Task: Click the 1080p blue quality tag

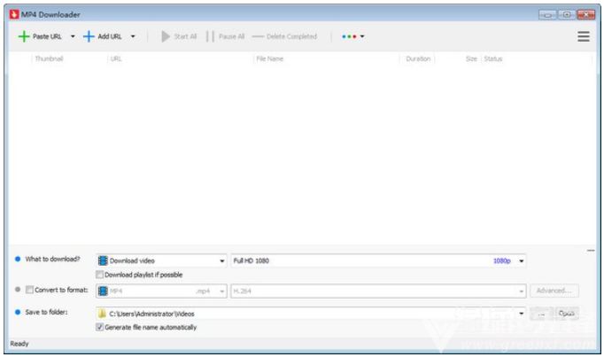Action: [502, 261]
